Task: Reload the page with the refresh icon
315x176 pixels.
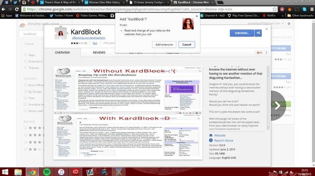Action: [17, 9]
